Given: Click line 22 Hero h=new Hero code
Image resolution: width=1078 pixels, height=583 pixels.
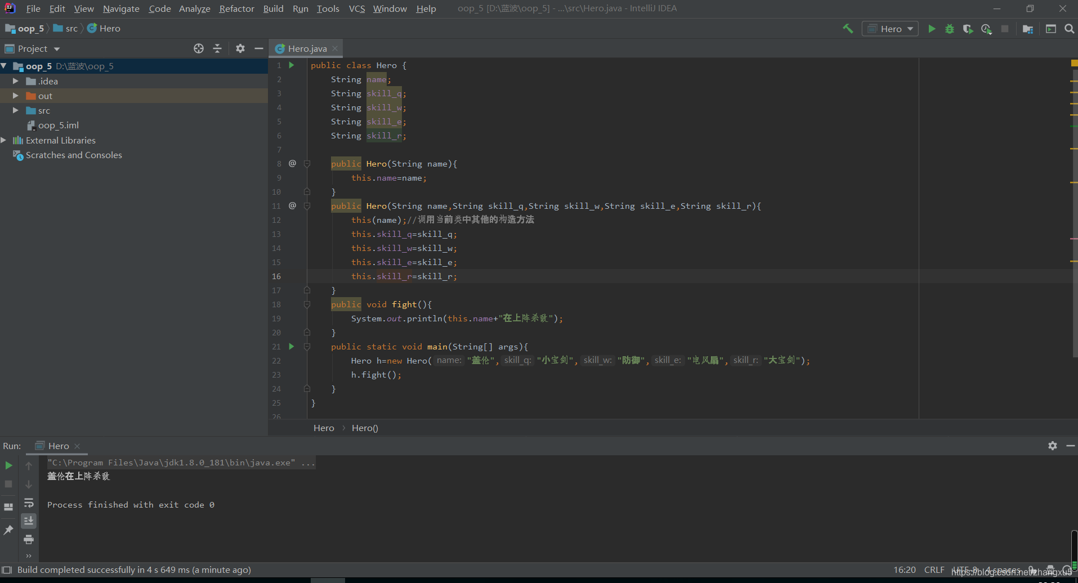Looking at the screenshot, I should tap(580, 361).
